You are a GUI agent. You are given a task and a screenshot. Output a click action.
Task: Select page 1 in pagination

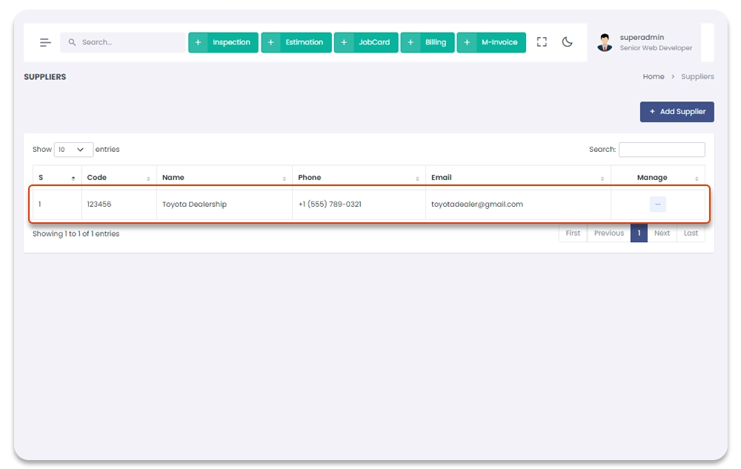coord(639,233)
